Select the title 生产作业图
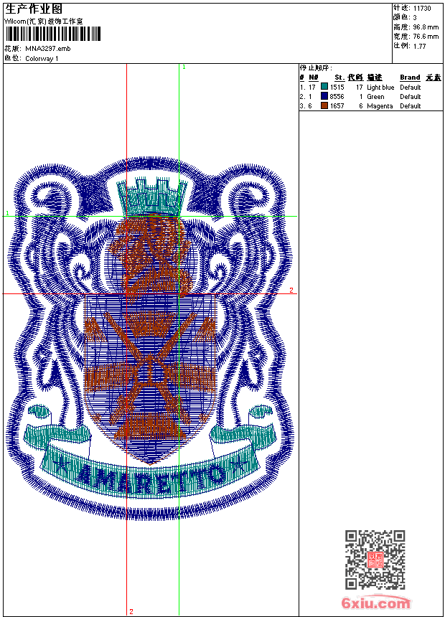 click(34, 9)
